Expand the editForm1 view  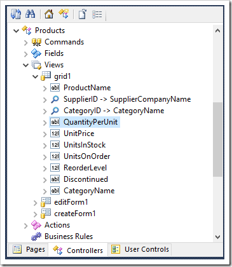pos(36,203)
